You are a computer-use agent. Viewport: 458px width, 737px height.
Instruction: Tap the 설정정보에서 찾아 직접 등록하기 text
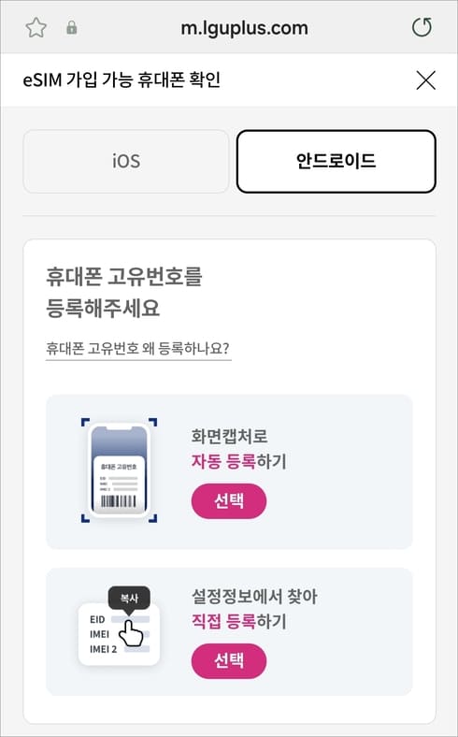[x=254, y=609]
